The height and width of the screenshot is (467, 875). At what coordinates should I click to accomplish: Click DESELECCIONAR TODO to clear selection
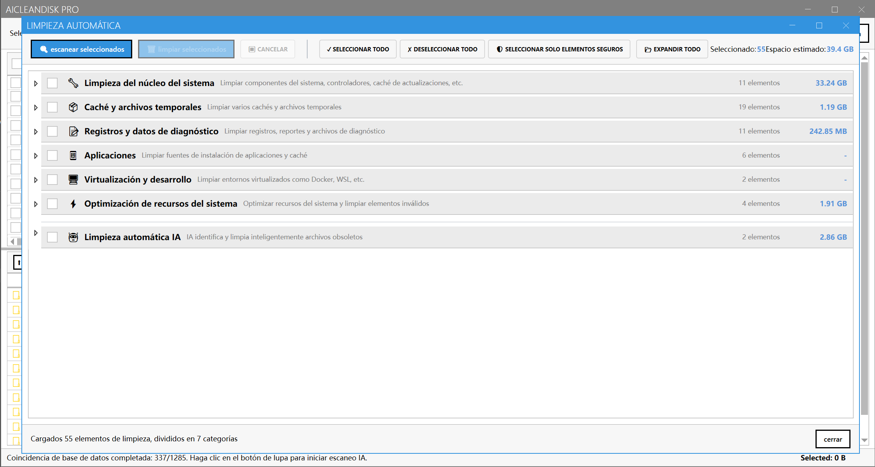click(442, 49)
